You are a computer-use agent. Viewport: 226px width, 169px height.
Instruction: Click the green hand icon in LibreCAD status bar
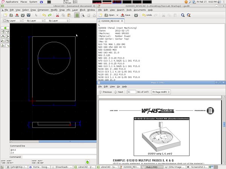coord(87,162)
